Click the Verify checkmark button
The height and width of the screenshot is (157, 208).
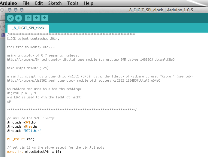10,18
